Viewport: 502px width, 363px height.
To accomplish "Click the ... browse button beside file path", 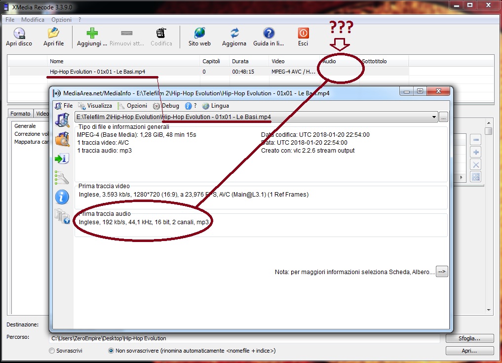I will tap(443, 117).
